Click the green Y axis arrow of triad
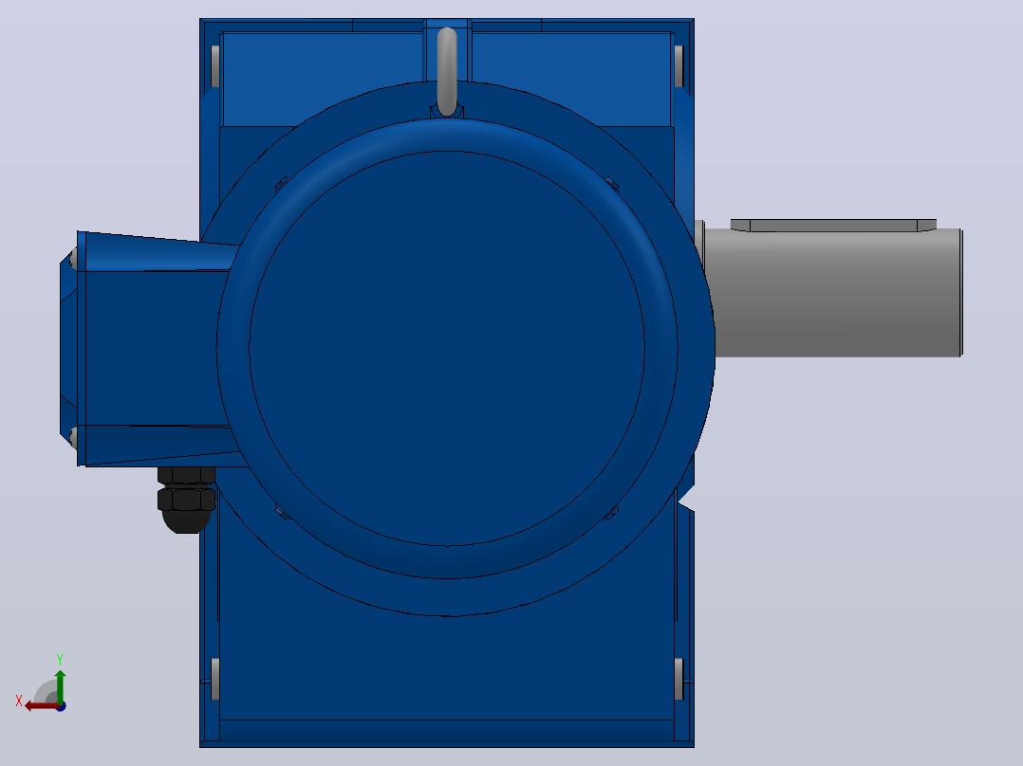1023x766 pixels. [60, 685]
